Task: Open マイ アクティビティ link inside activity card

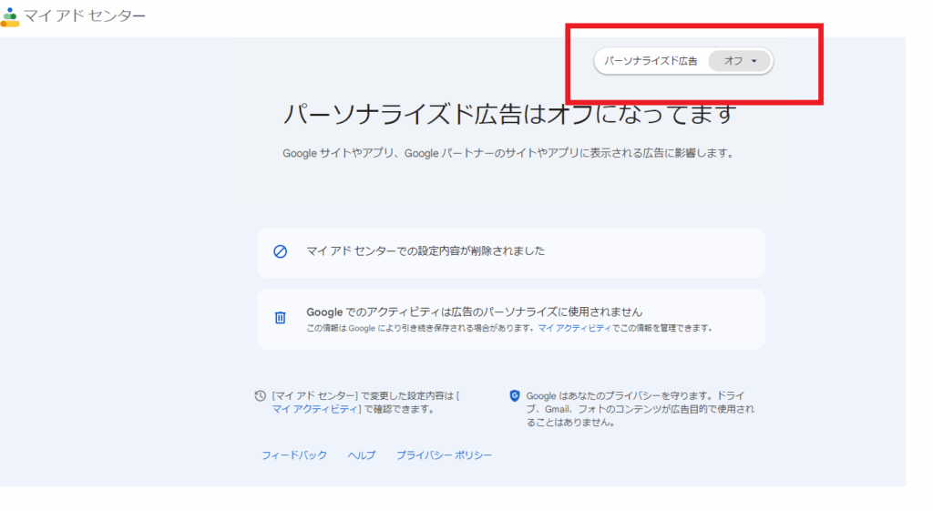Action: pos(574,328)
